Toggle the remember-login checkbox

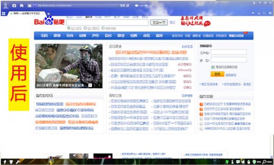(213, 67)
